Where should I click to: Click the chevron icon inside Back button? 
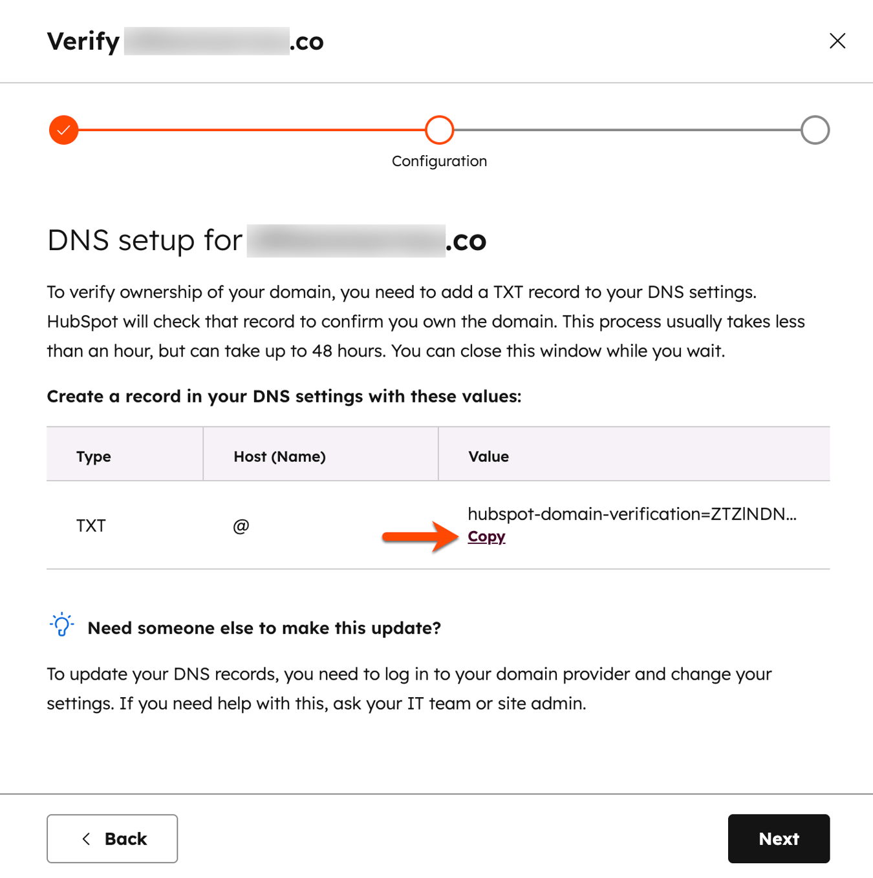point(86,839)
